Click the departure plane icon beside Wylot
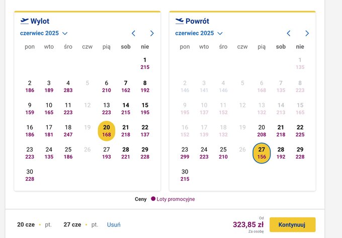This screenshot has width=342, height=238. (25, 21)
